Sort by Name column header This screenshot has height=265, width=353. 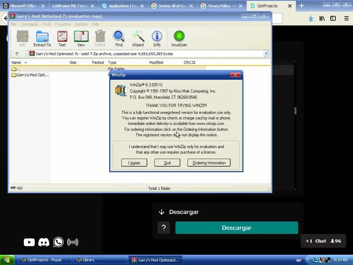(30, 62)
